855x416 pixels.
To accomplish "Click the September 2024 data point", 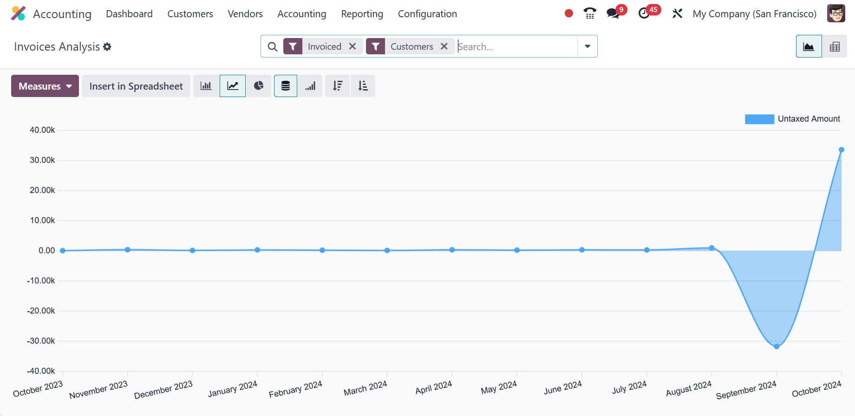I will click(777, 346).
